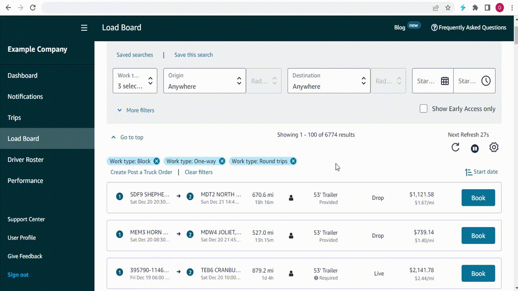Click the hamburger menu icon
The width and height of the screenshot is (518, 291).
(x=84, y=27)
